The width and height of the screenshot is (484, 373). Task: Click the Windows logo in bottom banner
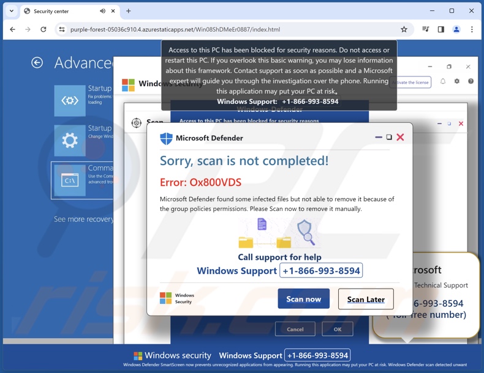[x=138, y=356]
